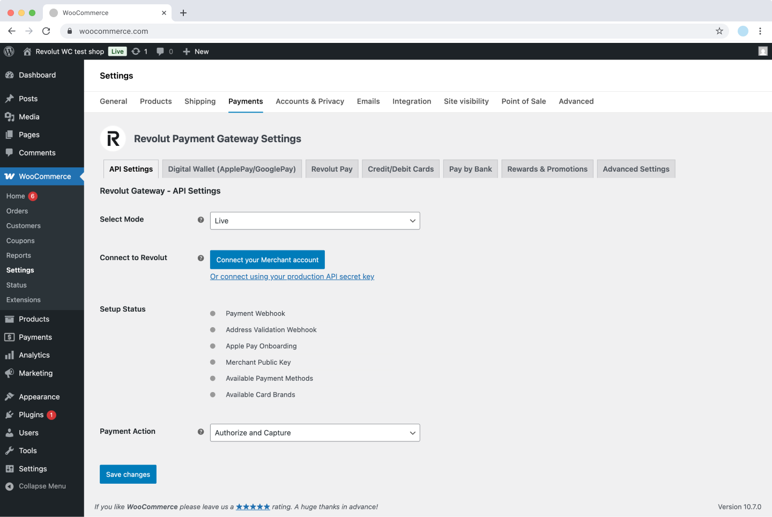Open Orders in WooCommerce submenu
The height and width of the screenshot is (517, 772).
(x=17, y=211)
